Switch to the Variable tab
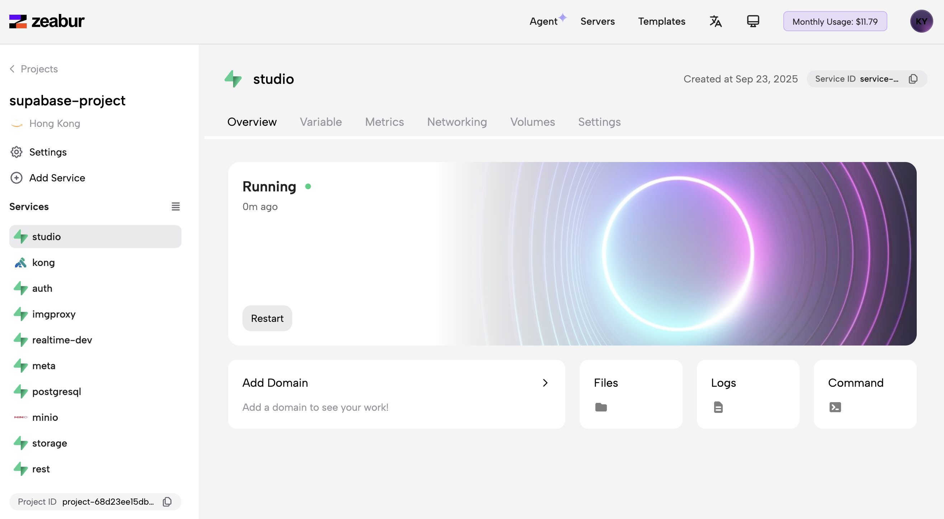 (x=321, y=122)
